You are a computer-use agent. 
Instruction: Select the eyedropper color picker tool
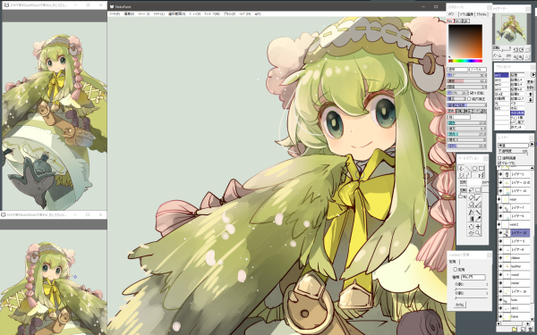point(478,219)
